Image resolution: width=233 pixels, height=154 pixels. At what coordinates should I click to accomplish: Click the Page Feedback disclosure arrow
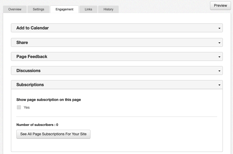[220, 56]
